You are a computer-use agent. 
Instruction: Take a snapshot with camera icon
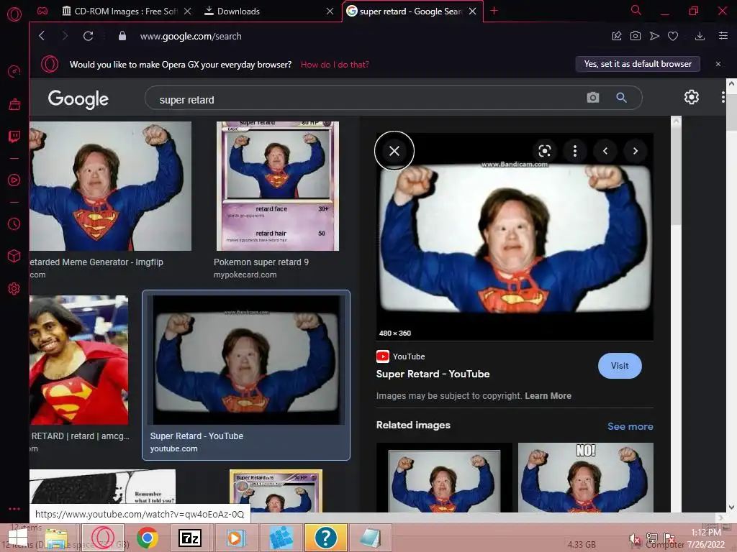636,36
